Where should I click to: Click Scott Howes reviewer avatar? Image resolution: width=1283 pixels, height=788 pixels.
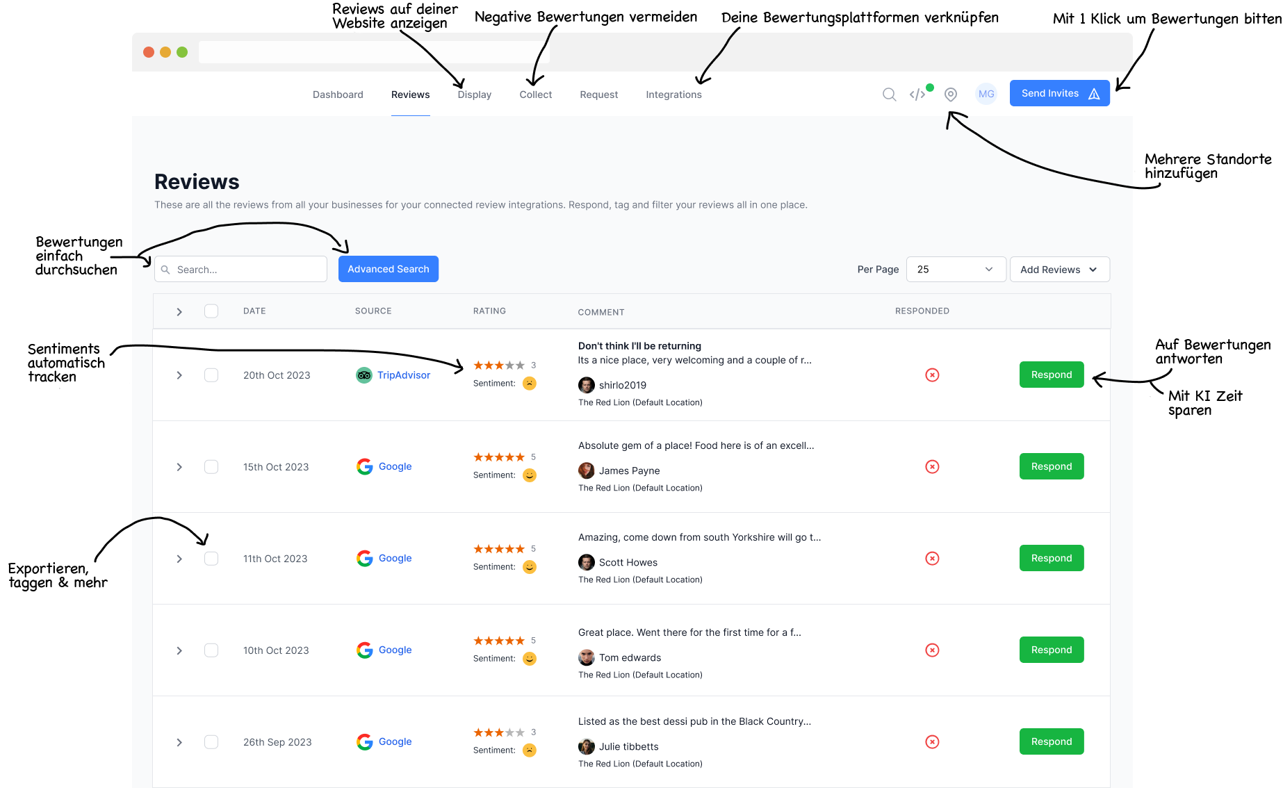click(x=587, y=562)
